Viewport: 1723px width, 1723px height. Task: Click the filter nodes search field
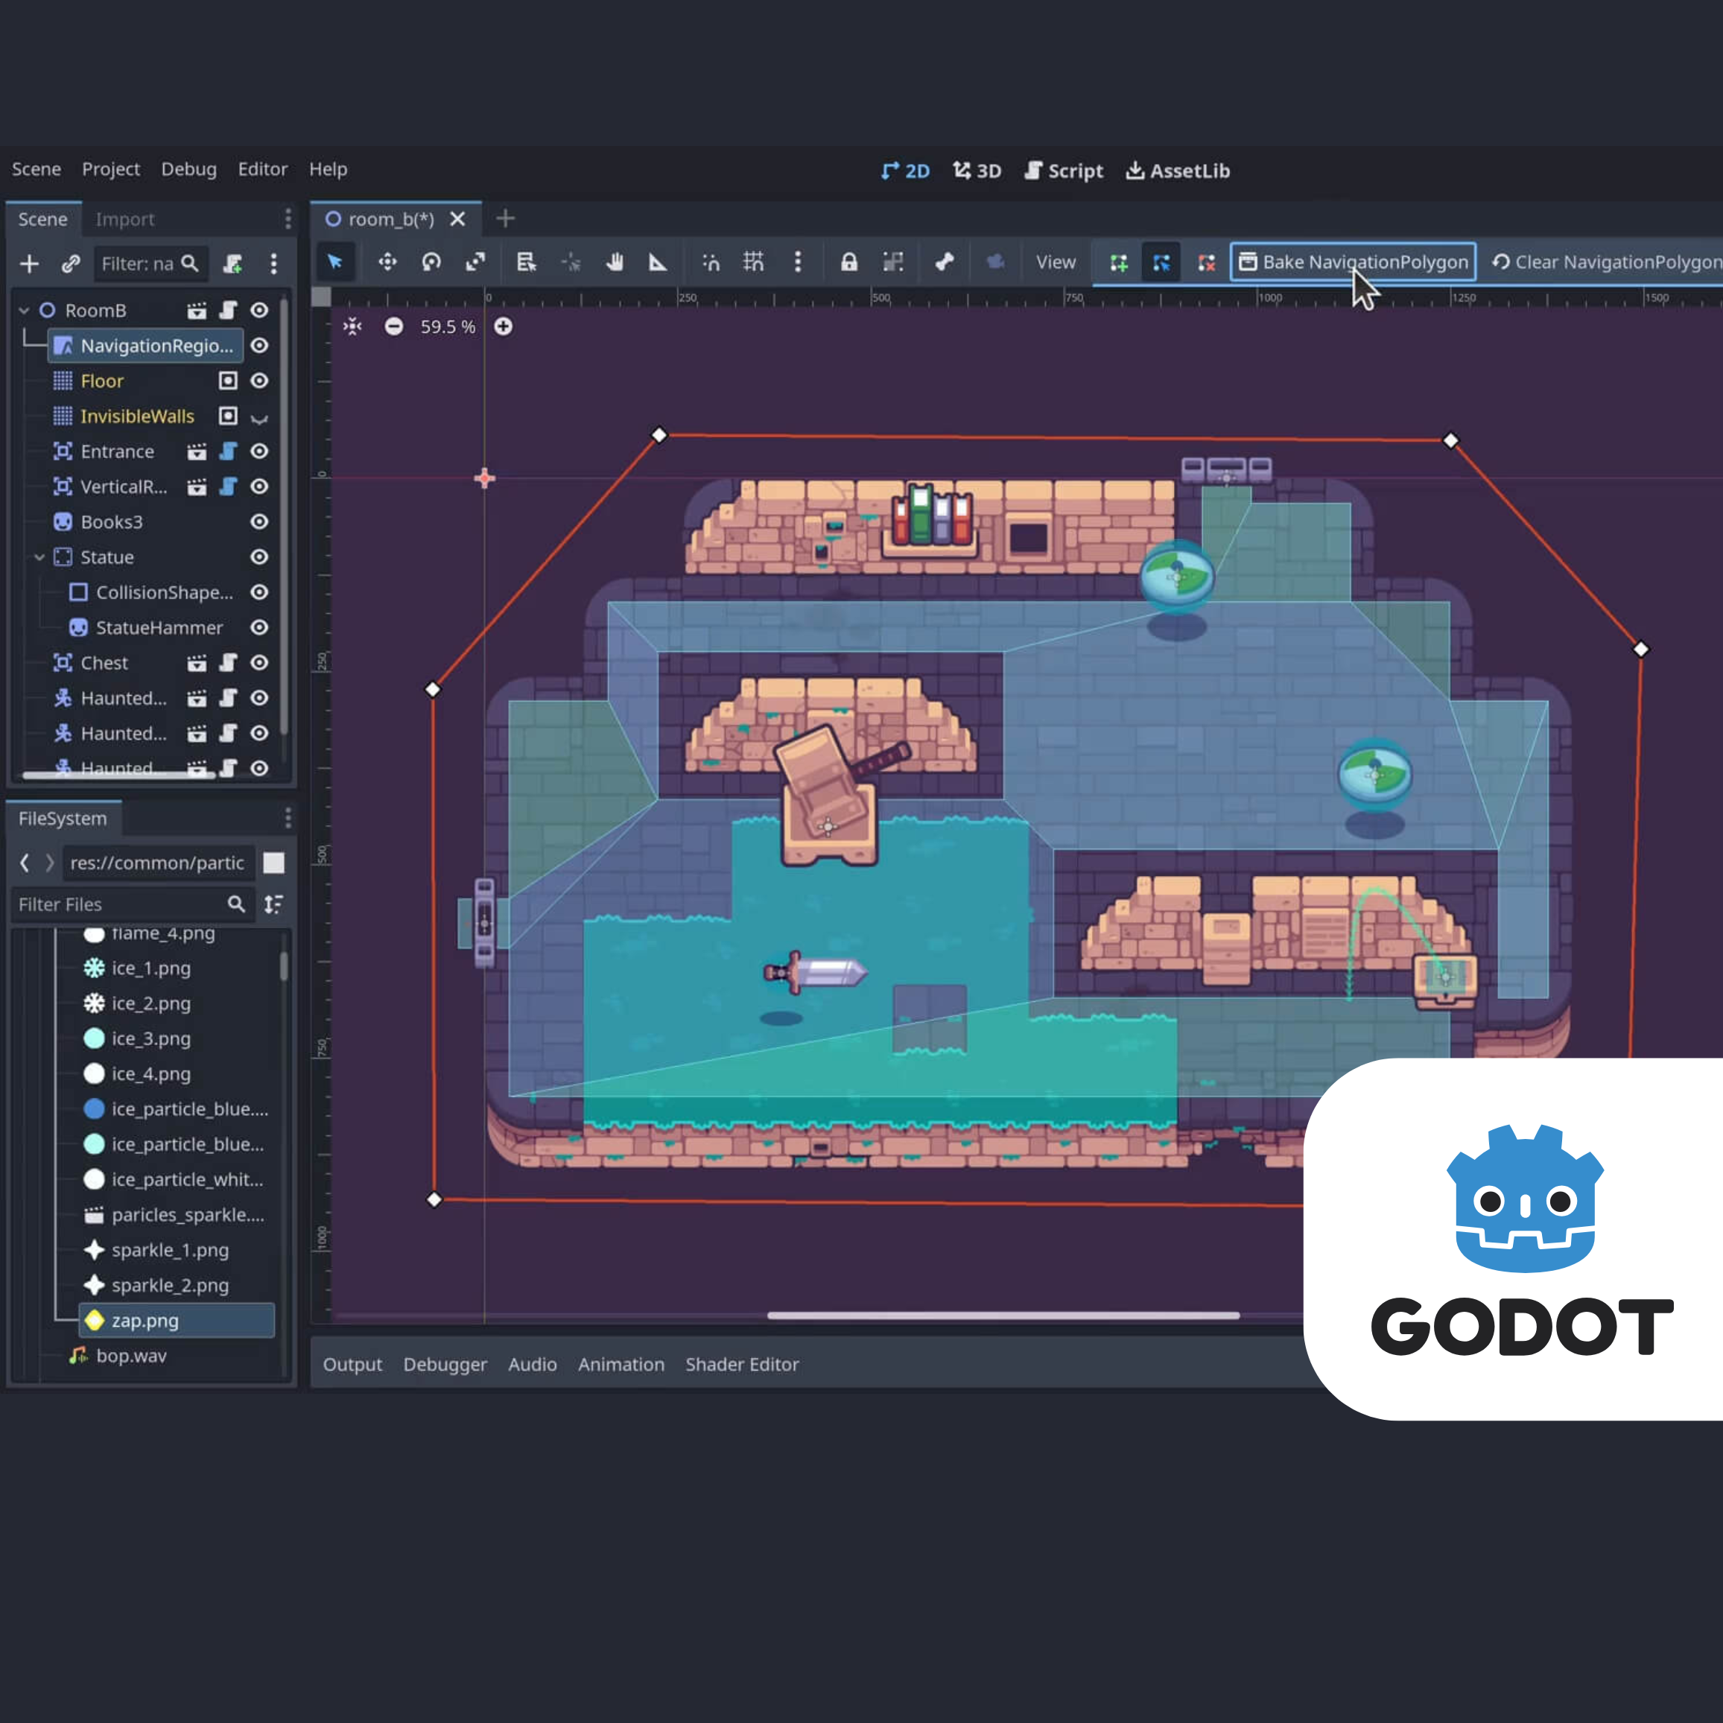(150, 264)
